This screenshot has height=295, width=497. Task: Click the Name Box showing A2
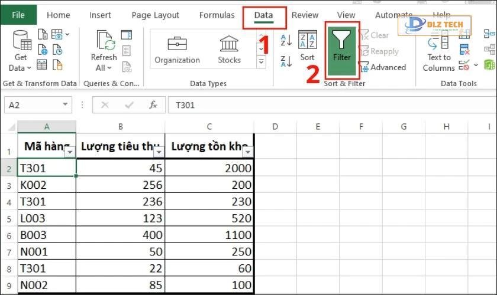tap(38, 104)
